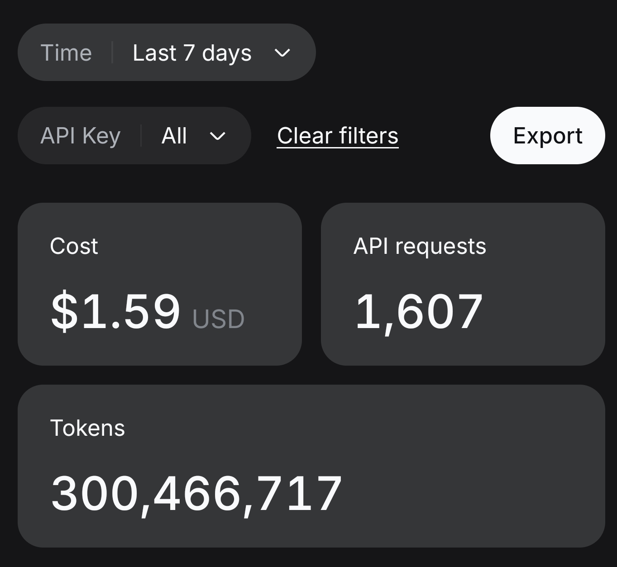Open the Cost summary card
The height and width of the screenshot is (567, 617).
(x=160, y=284)
